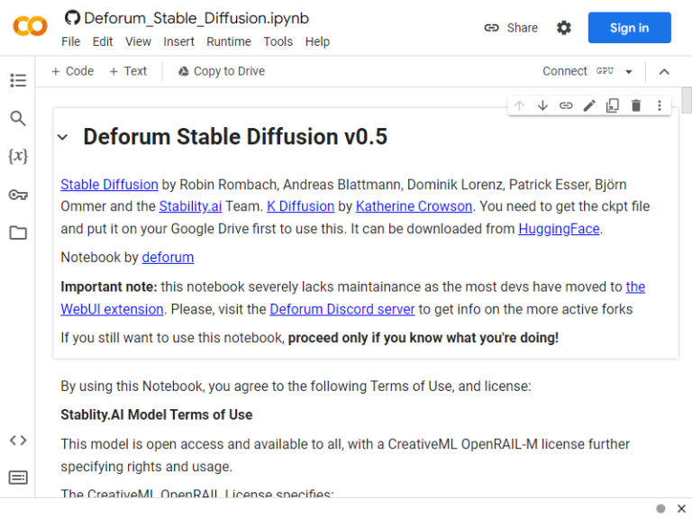The height and width of the screenshot is (519, 692).
Task: Click the Connect GPU button
Action: [578, 71]
